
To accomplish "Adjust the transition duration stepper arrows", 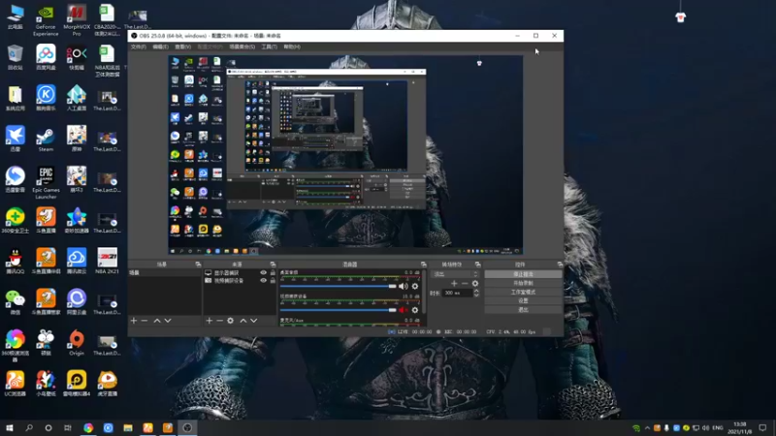I will click(x=476, y=293).
